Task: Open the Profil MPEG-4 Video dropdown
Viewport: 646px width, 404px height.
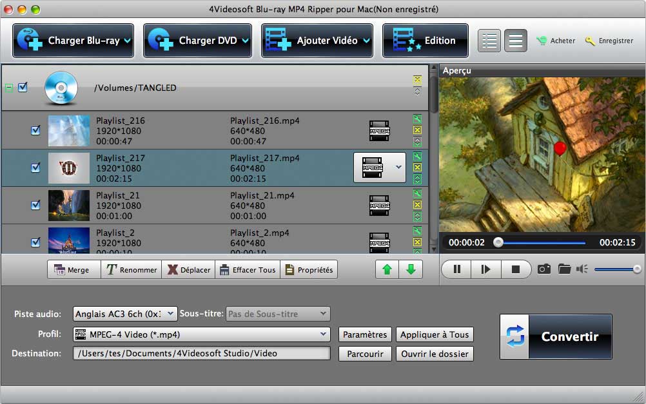Action: (202, 334)
